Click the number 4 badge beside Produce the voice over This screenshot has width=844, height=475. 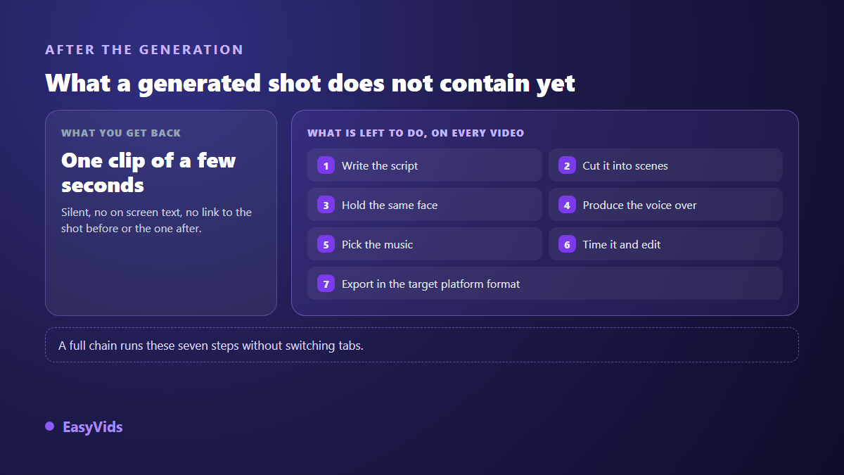click(x=567, y=205)
